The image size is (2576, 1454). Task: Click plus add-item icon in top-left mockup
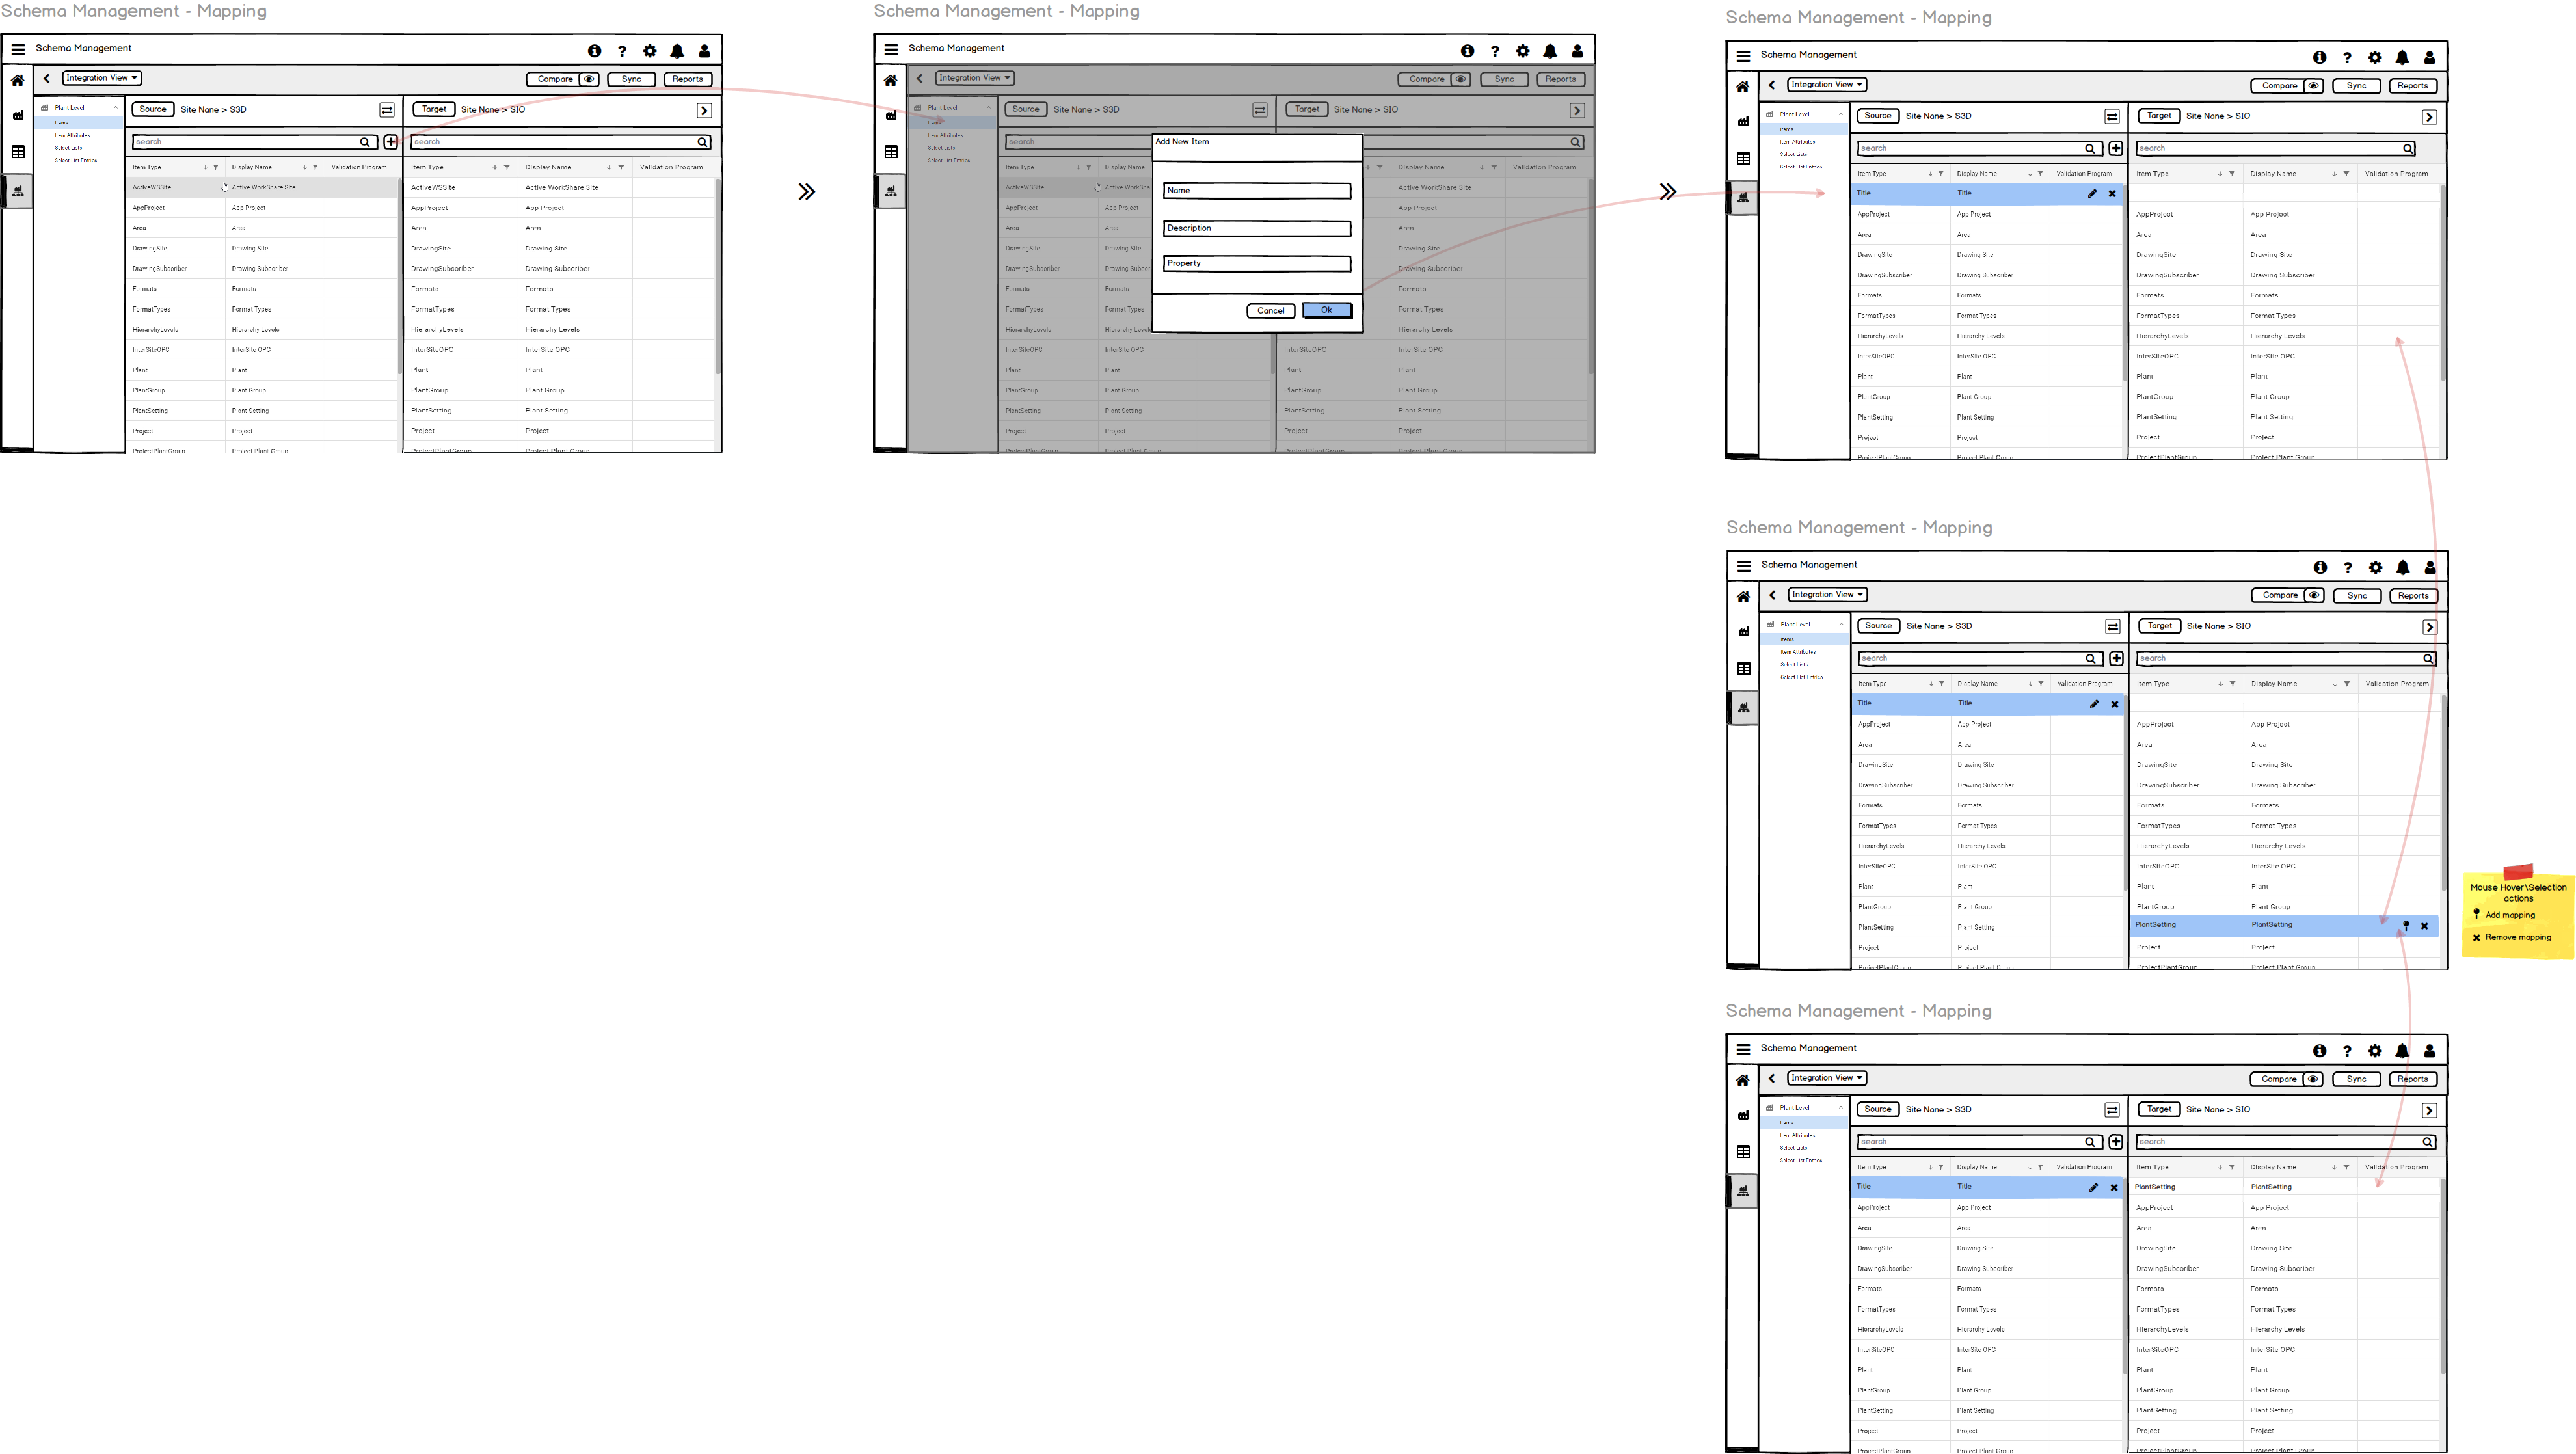pos(391,142)
